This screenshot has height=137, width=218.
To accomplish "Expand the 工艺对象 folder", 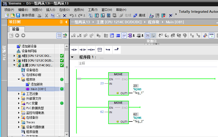I will (x=19, y=94).
